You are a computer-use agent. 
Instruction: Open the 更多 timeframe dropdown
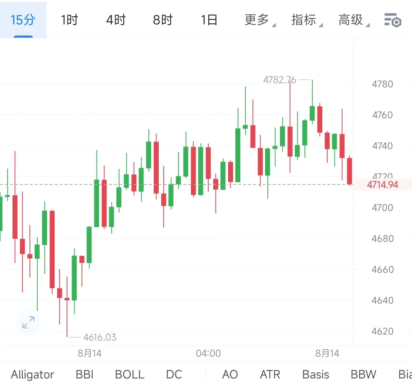[x=260, y=20]
